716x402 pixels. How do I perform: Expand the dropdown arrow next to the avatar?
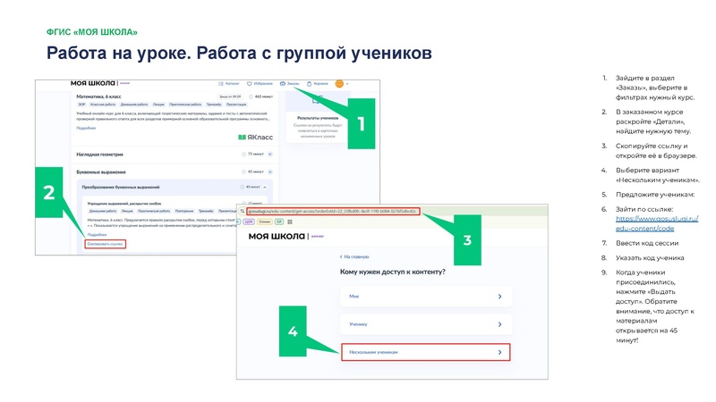coord(347,84)
